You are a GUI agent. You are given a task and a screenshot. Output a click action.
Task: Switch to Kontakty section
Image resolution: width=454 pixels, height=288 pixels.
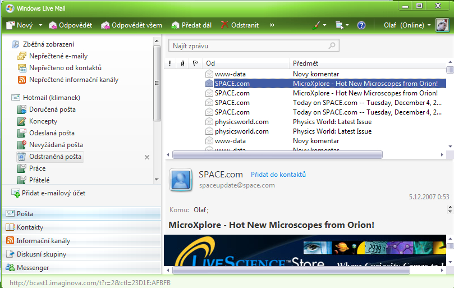click(81, 227)
